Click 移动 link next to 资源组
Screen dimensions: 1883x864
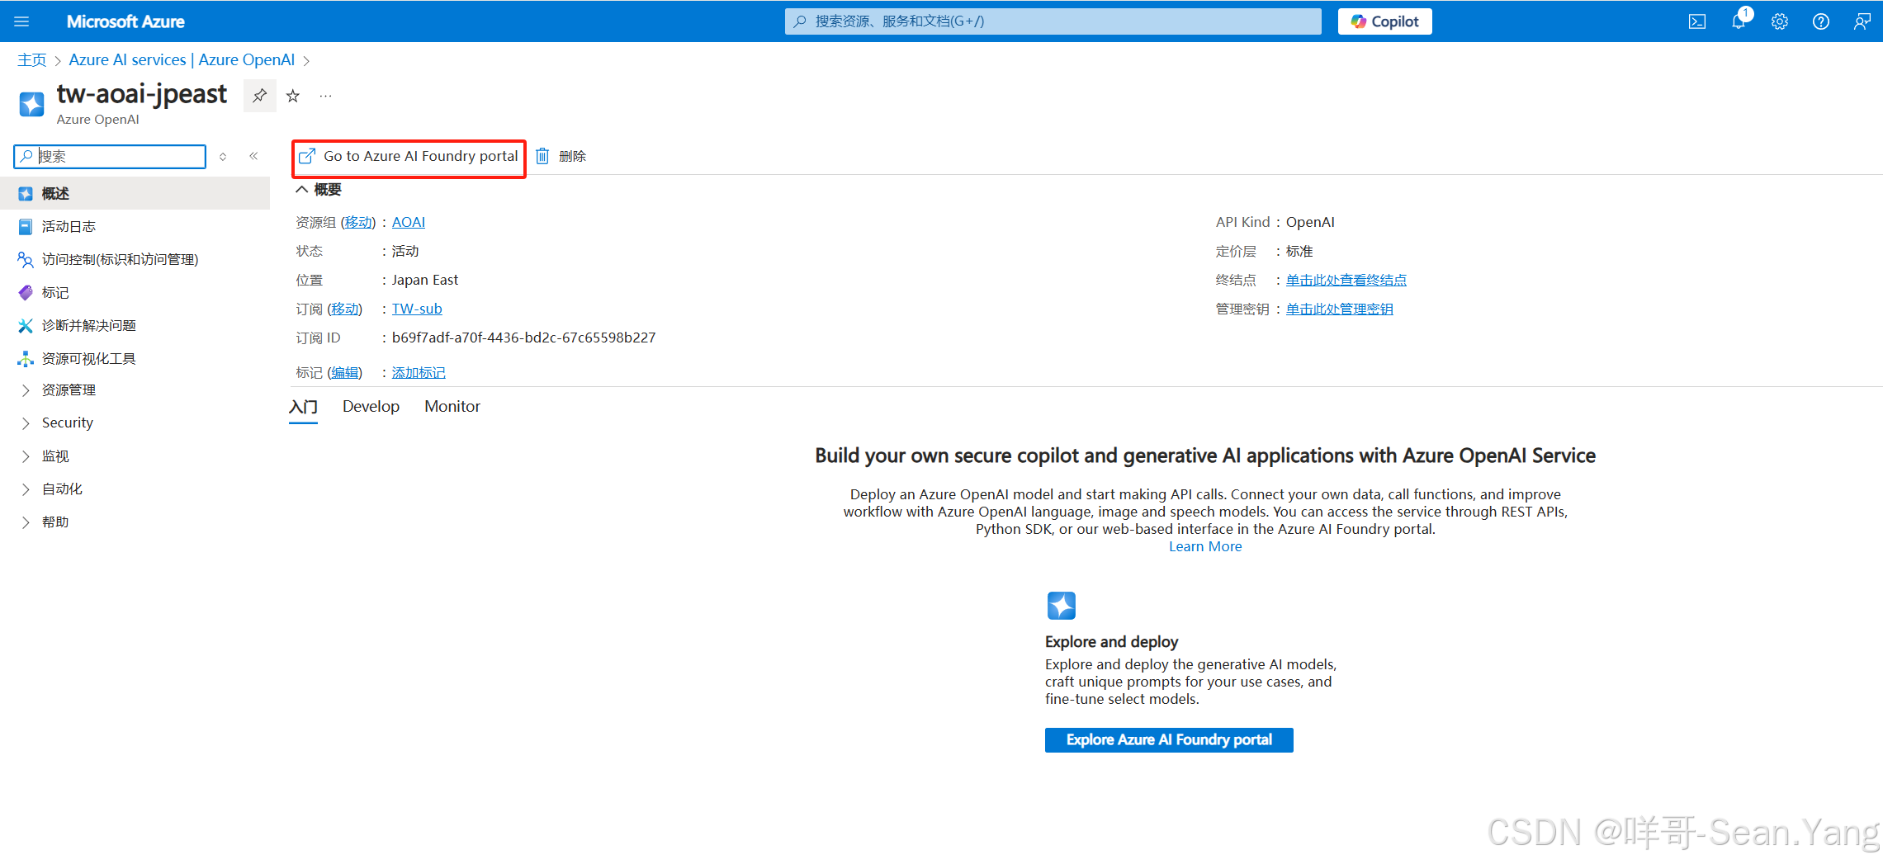[358, 222]
